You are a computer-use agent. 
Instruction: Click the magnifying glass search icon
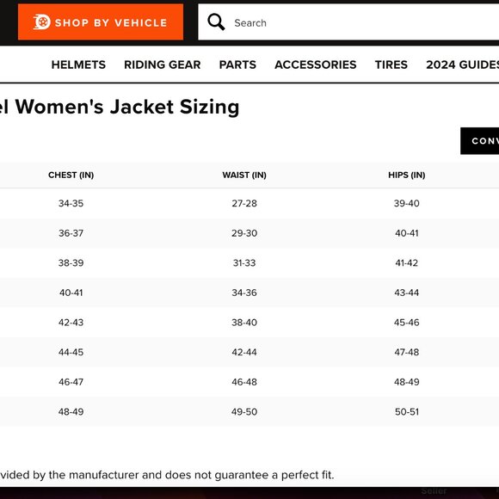click(x=216, y=22)
